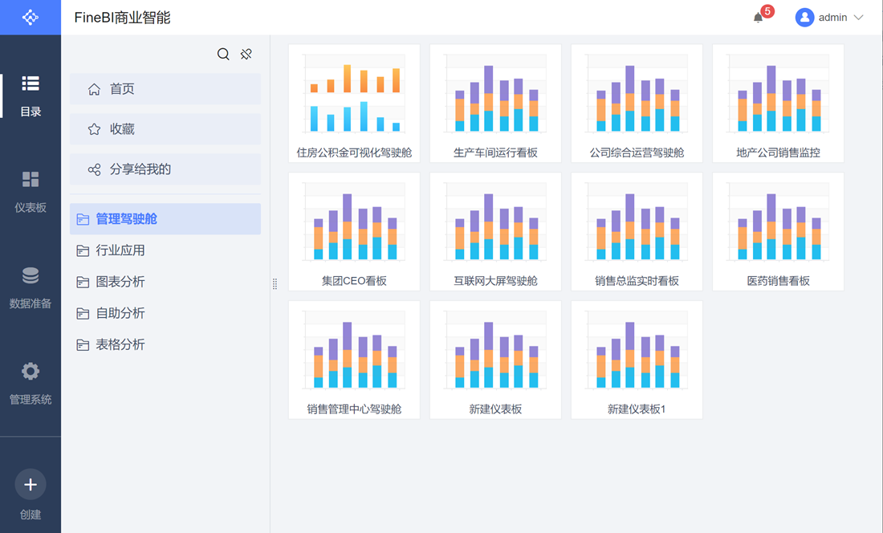The image size is (883, 533).
Task: Open 住房公积金可视化驾驶舱 dashboard thumbnail
Action: click(354, 103)
